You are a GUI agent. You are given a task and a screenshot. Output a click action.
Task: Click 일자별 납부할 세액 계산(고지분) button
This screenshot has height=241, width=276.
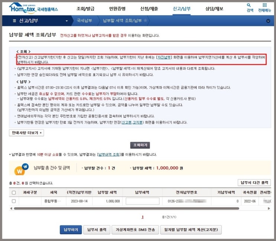tap(191, 230)
